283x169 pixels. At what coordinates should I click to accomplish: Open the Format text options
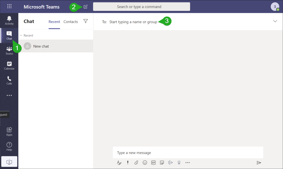point(119,163)
